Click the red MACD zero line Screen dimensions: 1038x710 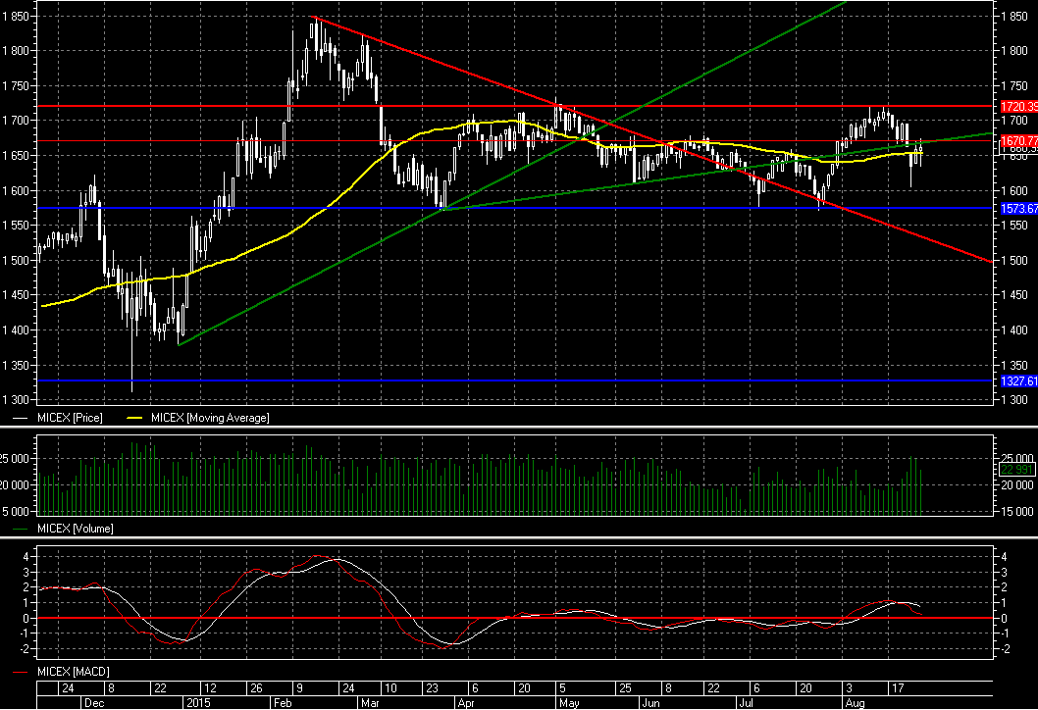coord(589,619)
